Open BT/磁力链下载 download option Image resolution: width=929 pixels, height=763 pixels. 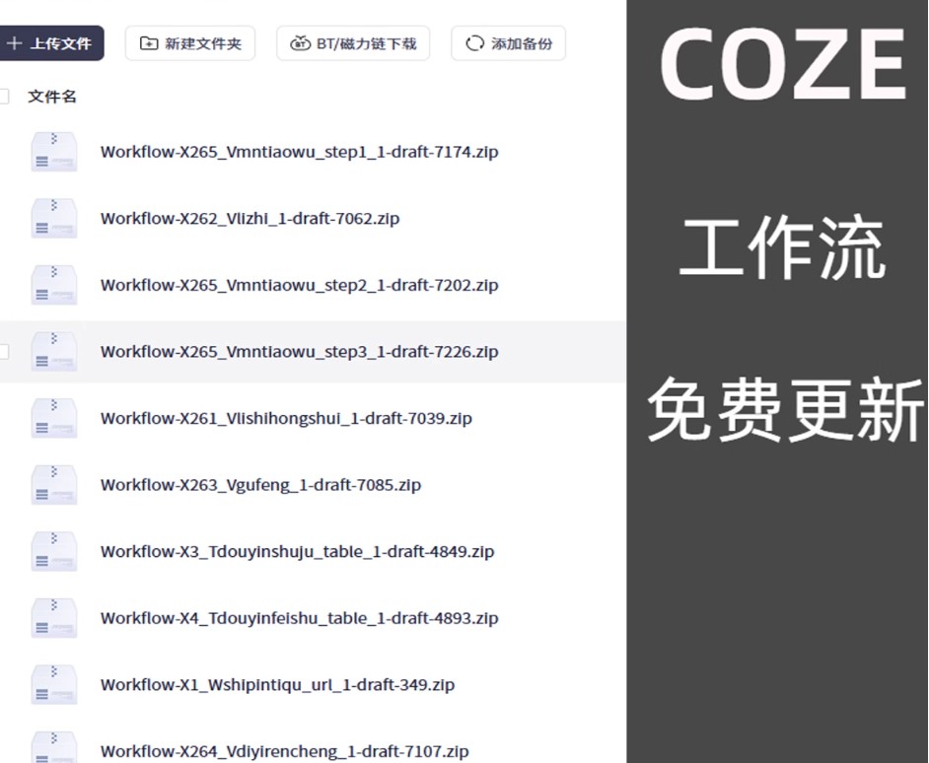pyautogui.click(x=353, y=43)
